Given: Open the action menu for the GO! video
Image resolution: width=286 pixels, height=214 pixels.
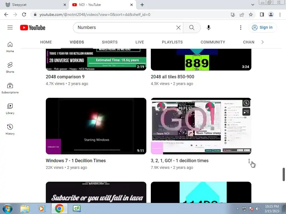Looking at the screenshot, I should 249,161.
